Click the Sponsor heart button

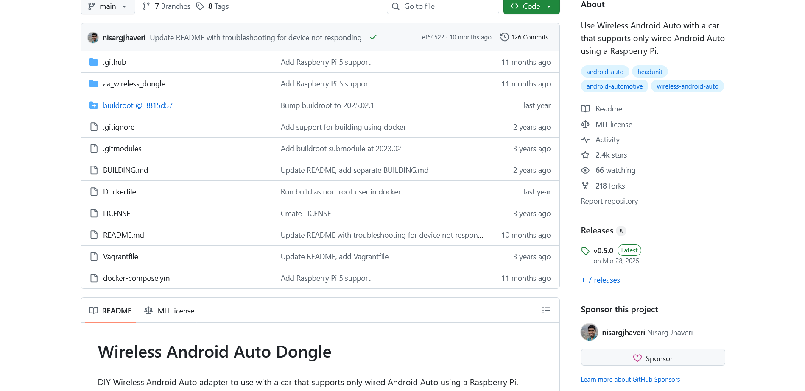pyautogui.click(x=653, y=358)
